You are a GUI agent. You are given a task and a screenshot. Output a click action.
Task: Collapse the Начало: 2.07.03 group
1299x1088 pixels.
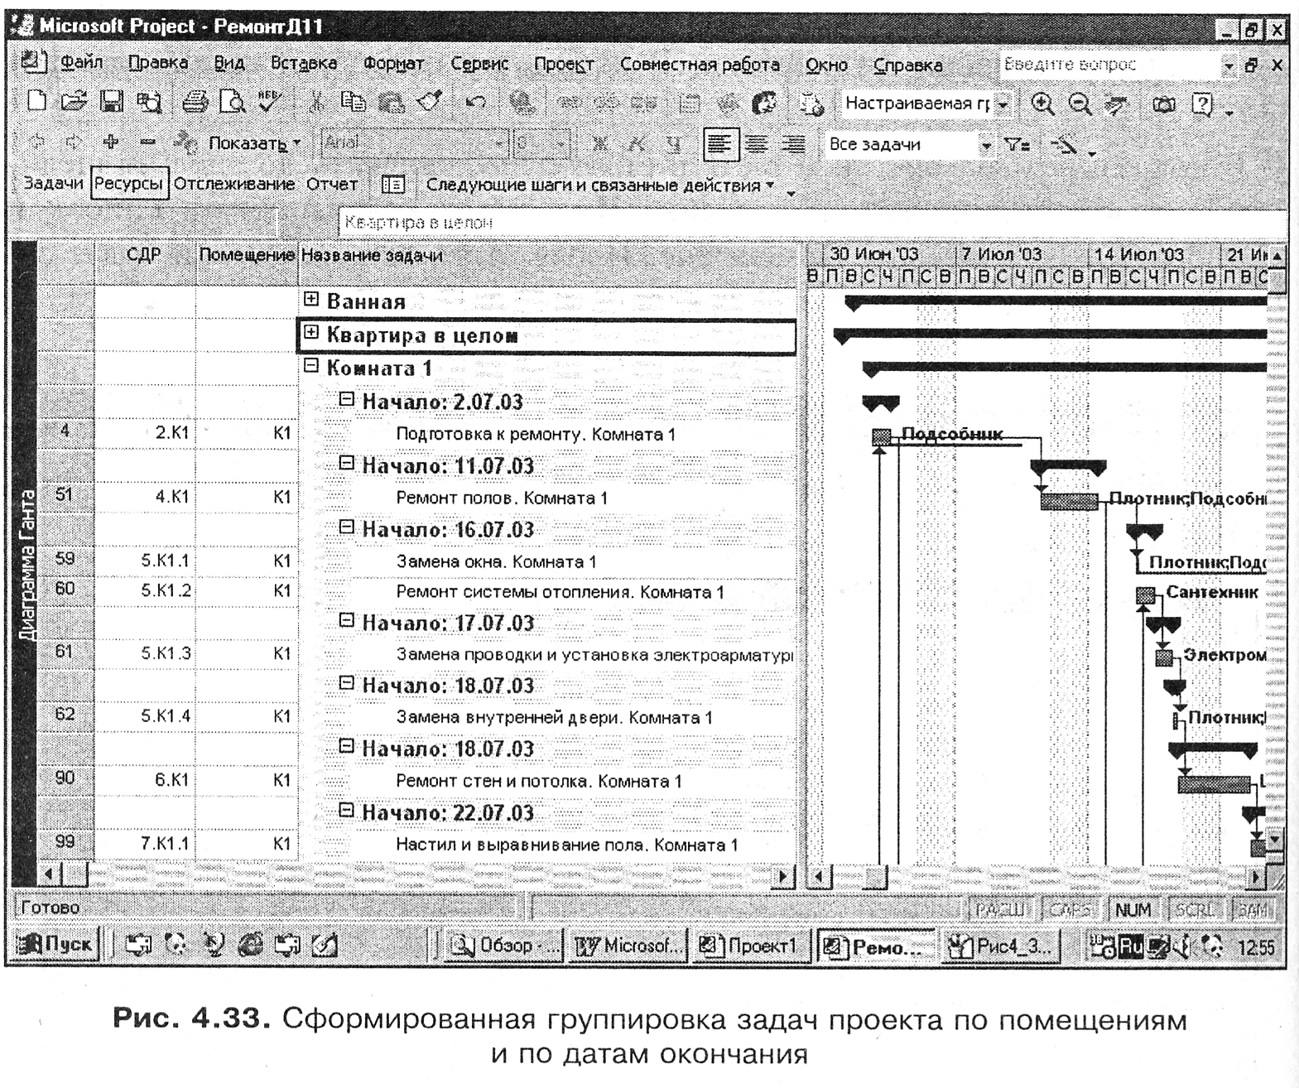[x=347, y=399]
